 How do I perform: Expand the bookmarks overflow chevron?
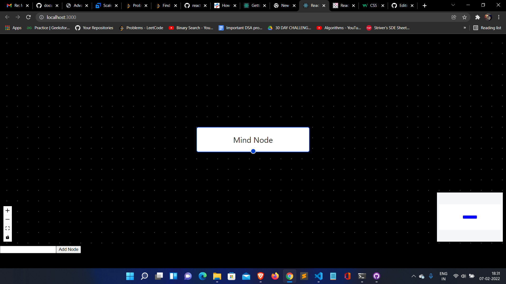[x=465, y=28]
